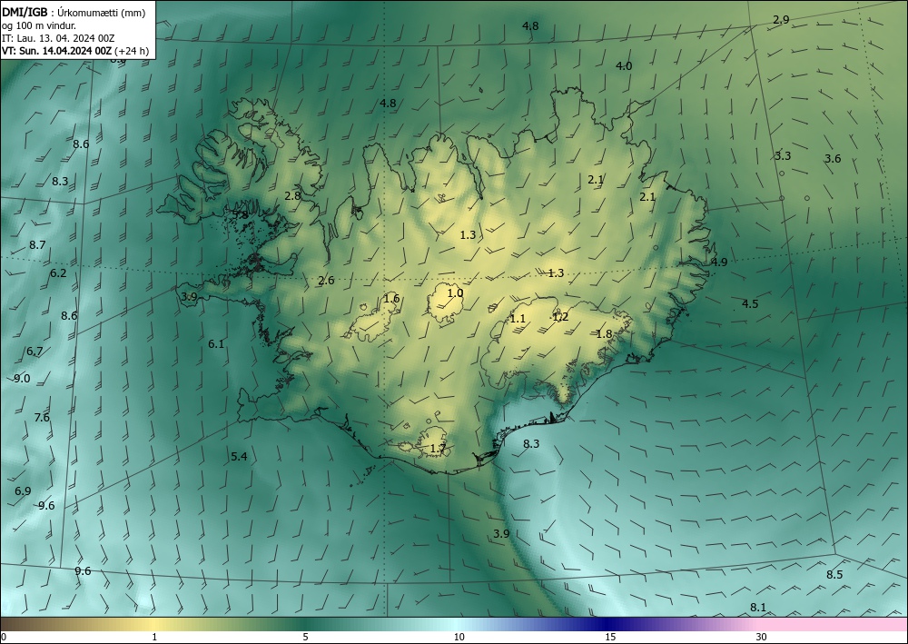Viewport: 908px width, 644px height.
Task: Click the 8.5 value label
Action: (834, 575)
